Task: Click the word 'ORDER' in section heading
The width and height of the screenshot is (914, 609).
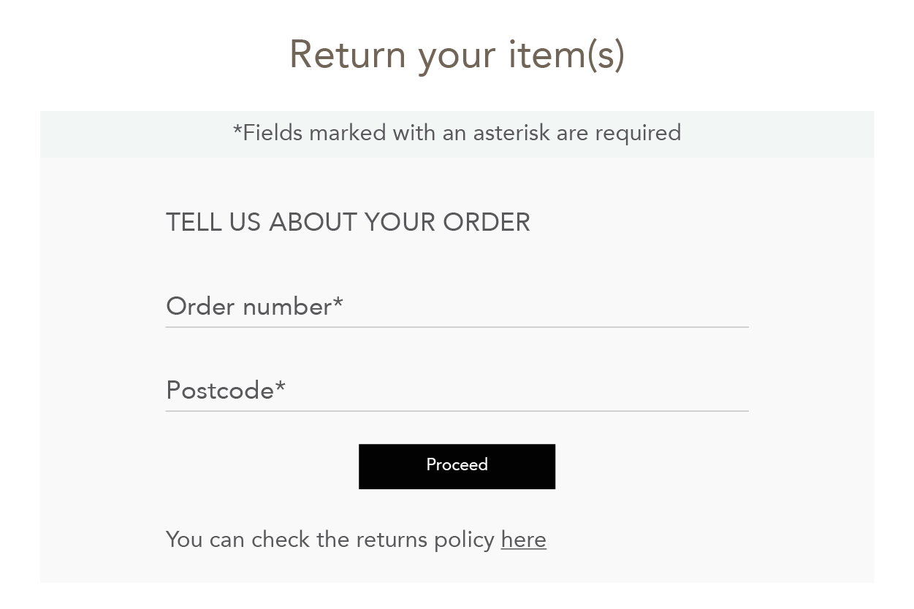Action: tap(487, 222)
